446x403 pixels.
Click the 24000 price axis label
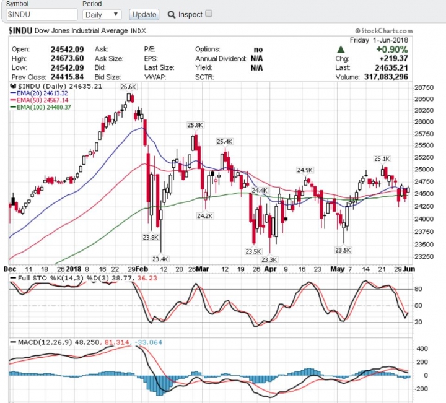[424, 219]
